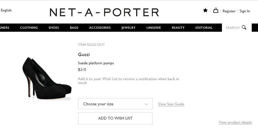Click the View product details link

tap(235, 123)
